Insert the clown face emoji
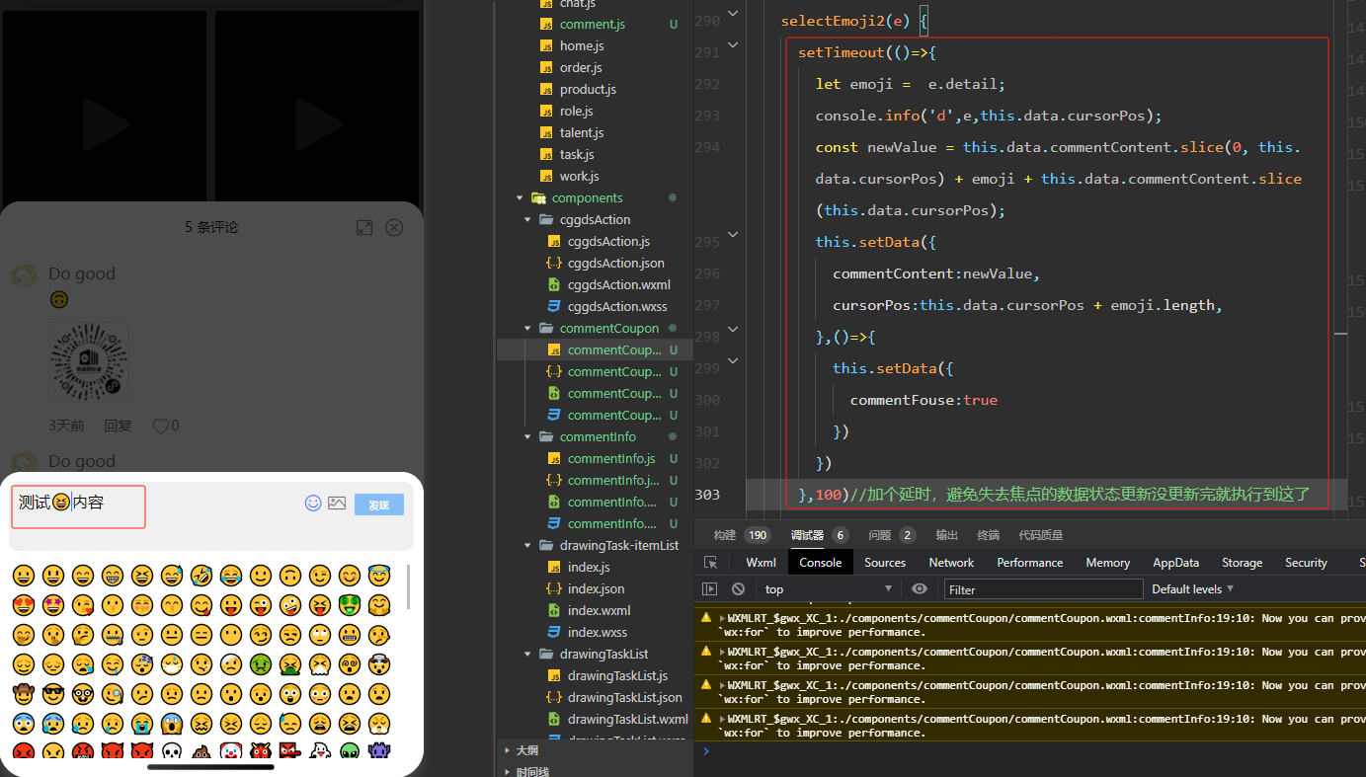This screenshot has height=777, width=1366. click(x=231, y=751)
